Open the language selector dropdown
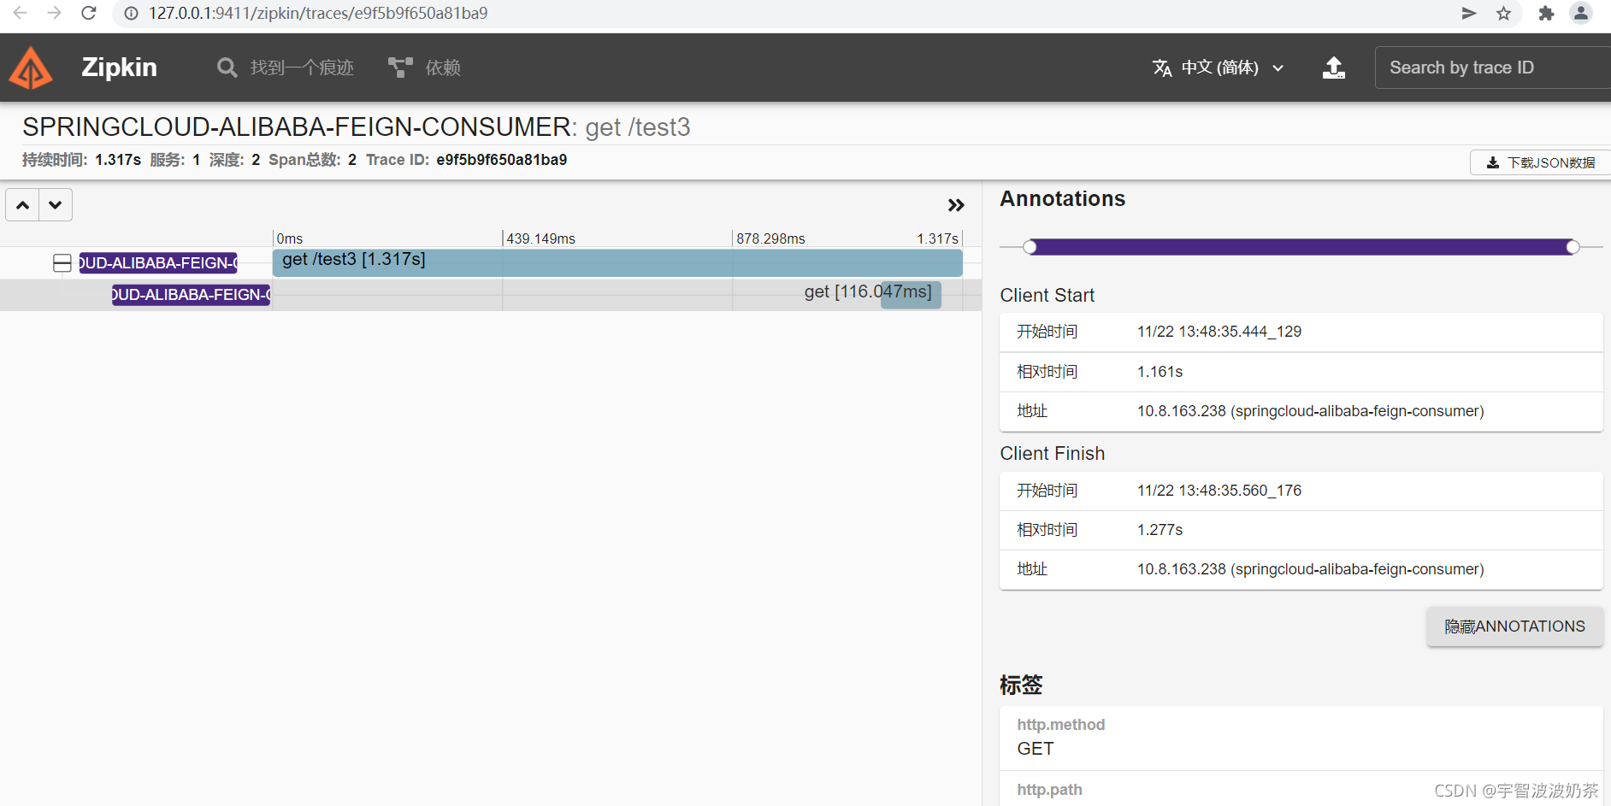The image size is (1611, 806). (1219, 68)
